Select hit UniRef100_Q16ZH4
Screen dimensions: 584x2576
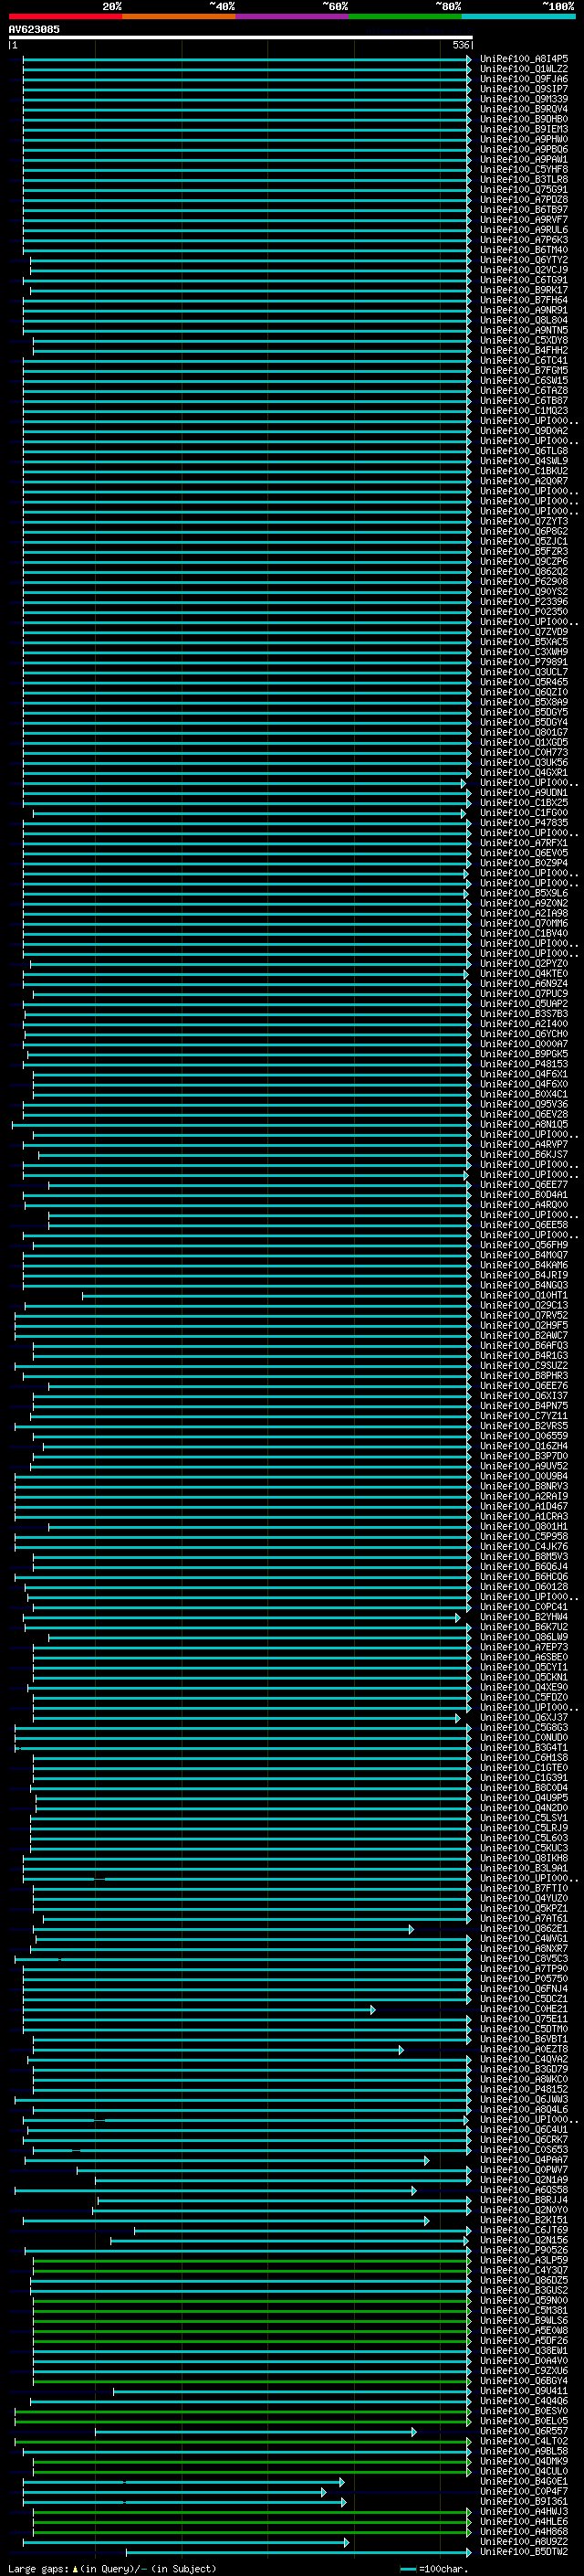524,1446
